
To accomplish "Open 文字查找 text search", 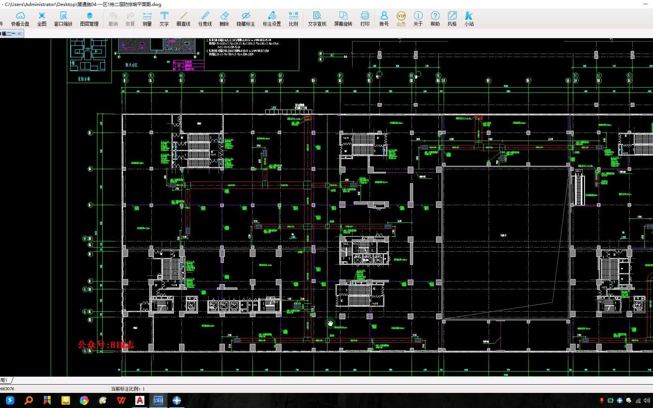I will tap(317, 19).
